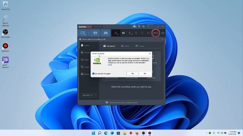Click the BANDICUT button

tap(89, 95)
